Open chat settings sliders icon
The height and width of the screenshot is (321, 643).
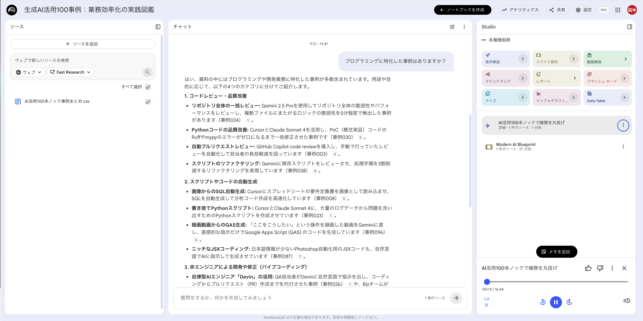(452, 27)
